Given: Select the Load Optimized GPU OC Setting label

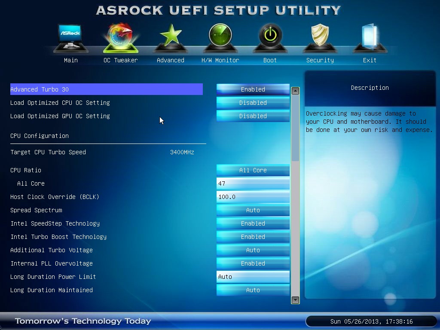Looking at the screenshot, I should click(x=60, y=116).
